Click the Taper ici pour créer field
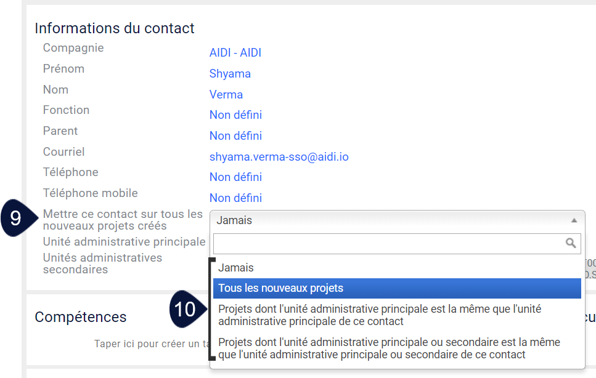The height and width of the screenshot is (378, 596). point(152,344)
